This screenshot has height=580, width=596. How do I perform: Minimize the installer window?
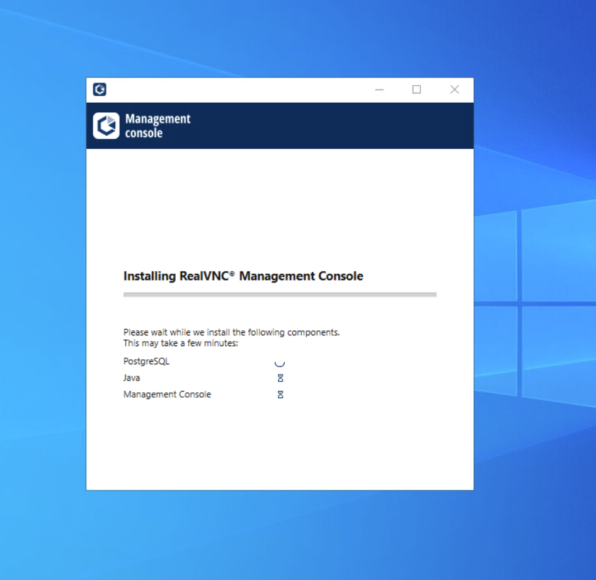(x=379, y=90)
